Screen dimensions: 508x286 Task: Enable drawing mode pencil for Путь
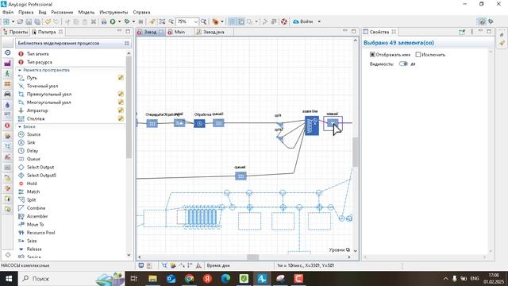(x=121, y=78)
